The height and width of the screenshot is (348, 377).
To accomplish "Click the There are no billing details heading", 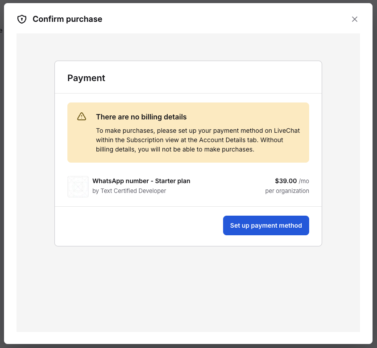I will [x=141, y=117].
